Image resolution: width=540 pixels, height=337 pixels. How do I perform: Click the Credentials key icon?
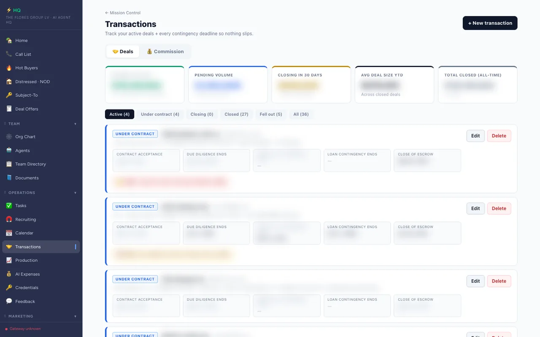(x=9, y=288)
